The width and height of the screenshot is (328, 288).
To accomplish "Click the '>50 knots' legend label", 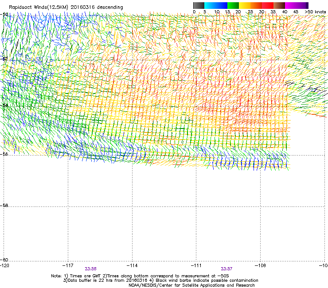I will [315, 12].
